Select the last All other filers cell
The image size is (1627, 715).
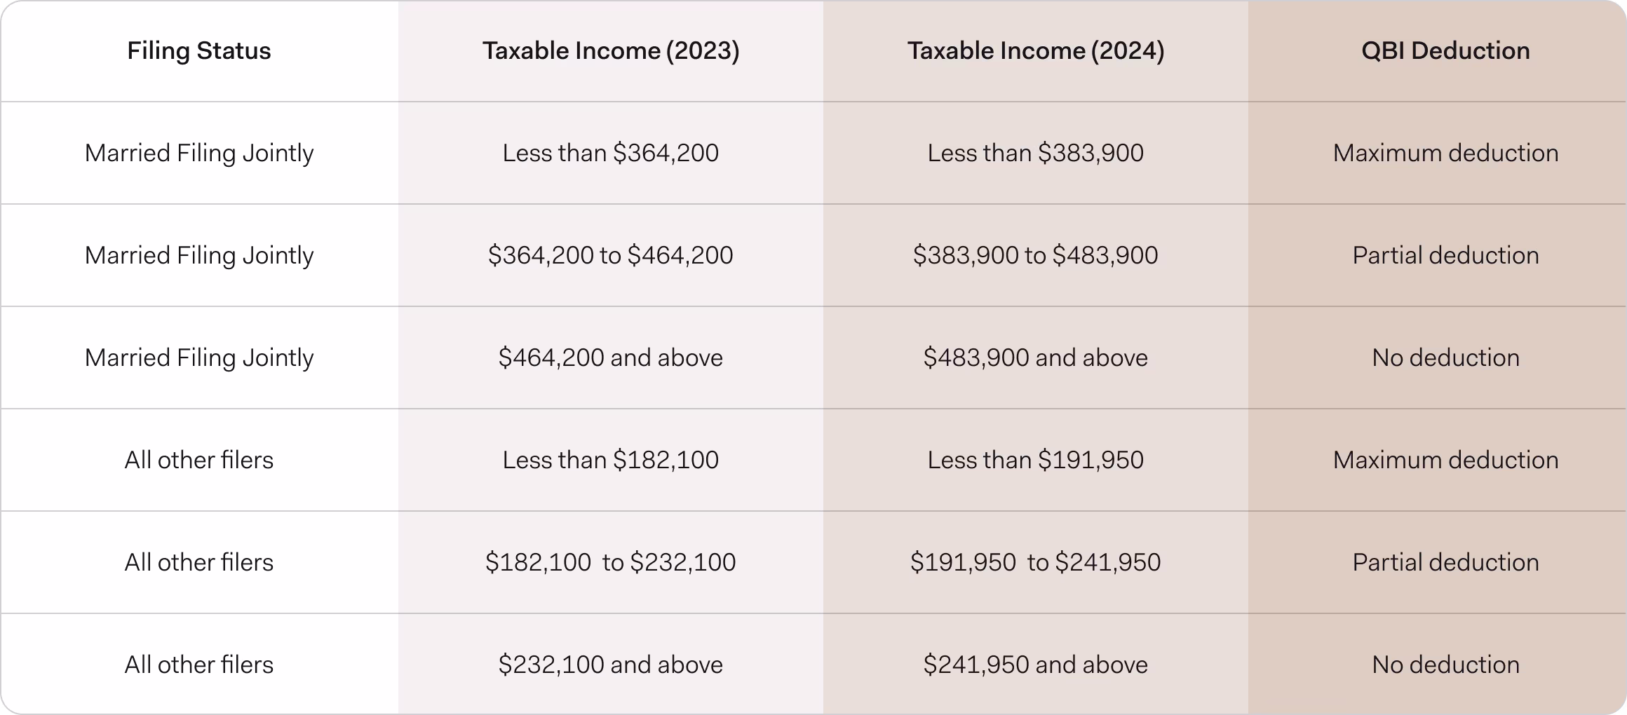(x=199, y=665)
